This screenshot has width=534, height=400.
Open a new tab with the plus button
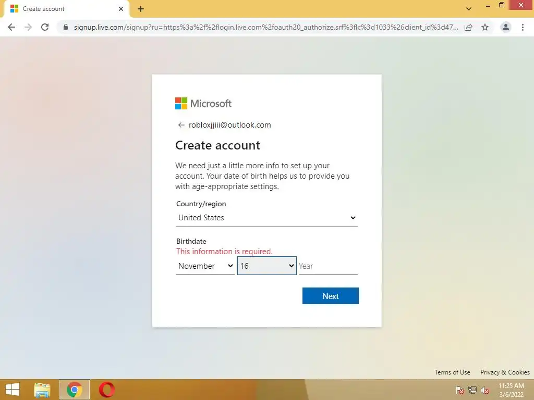[141, 9]
